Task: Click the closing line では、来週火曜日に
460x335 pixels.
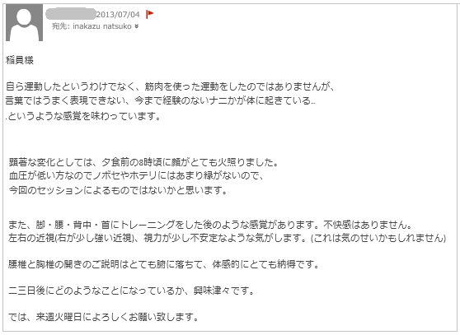Action: pyautogui.click(x=104, y=317)
